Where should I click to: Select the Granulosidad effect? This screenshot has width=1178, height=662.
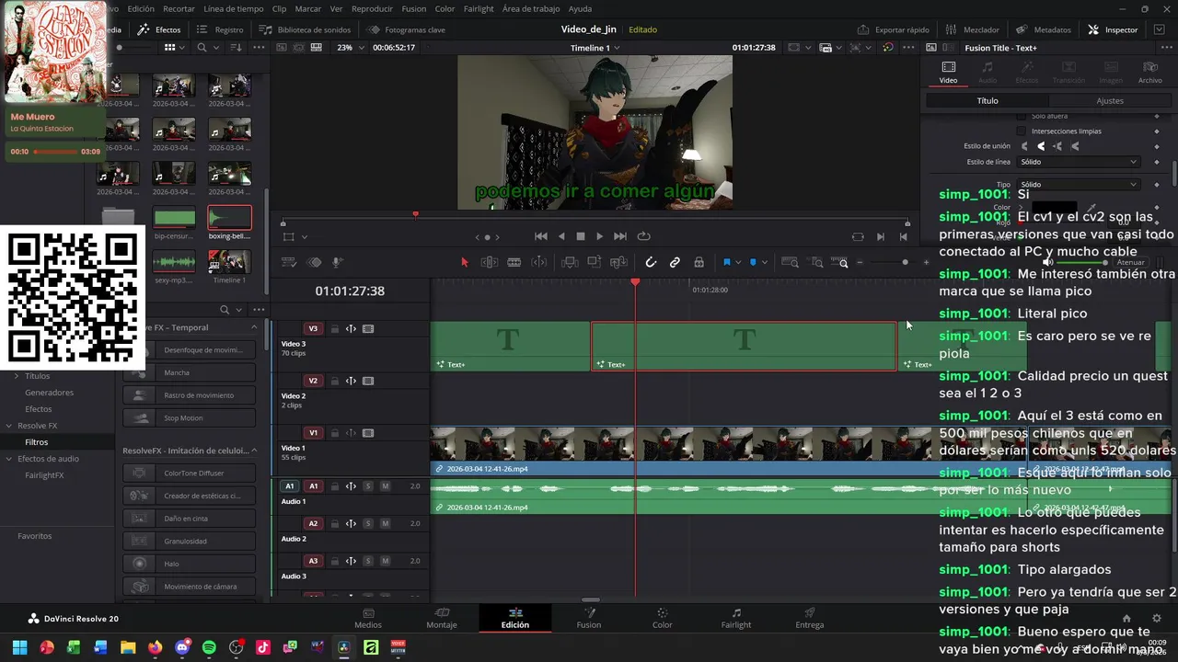pos(190,542)
